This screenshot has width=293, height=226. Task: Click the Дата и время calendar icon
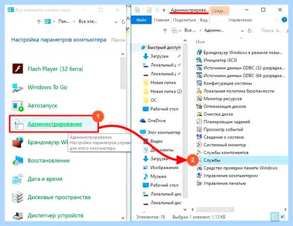pyautogui.click(x=17, y=179)
